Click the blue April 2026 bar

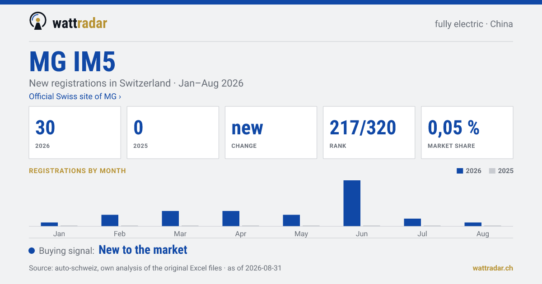(231, 219)
